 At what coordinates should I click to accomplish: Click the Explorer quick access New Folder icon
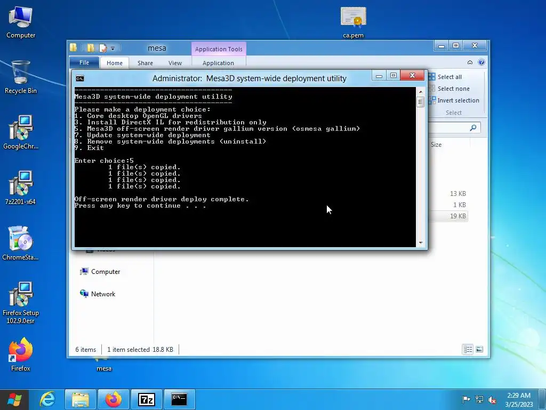pyautogui.click(x=90, y=48)
